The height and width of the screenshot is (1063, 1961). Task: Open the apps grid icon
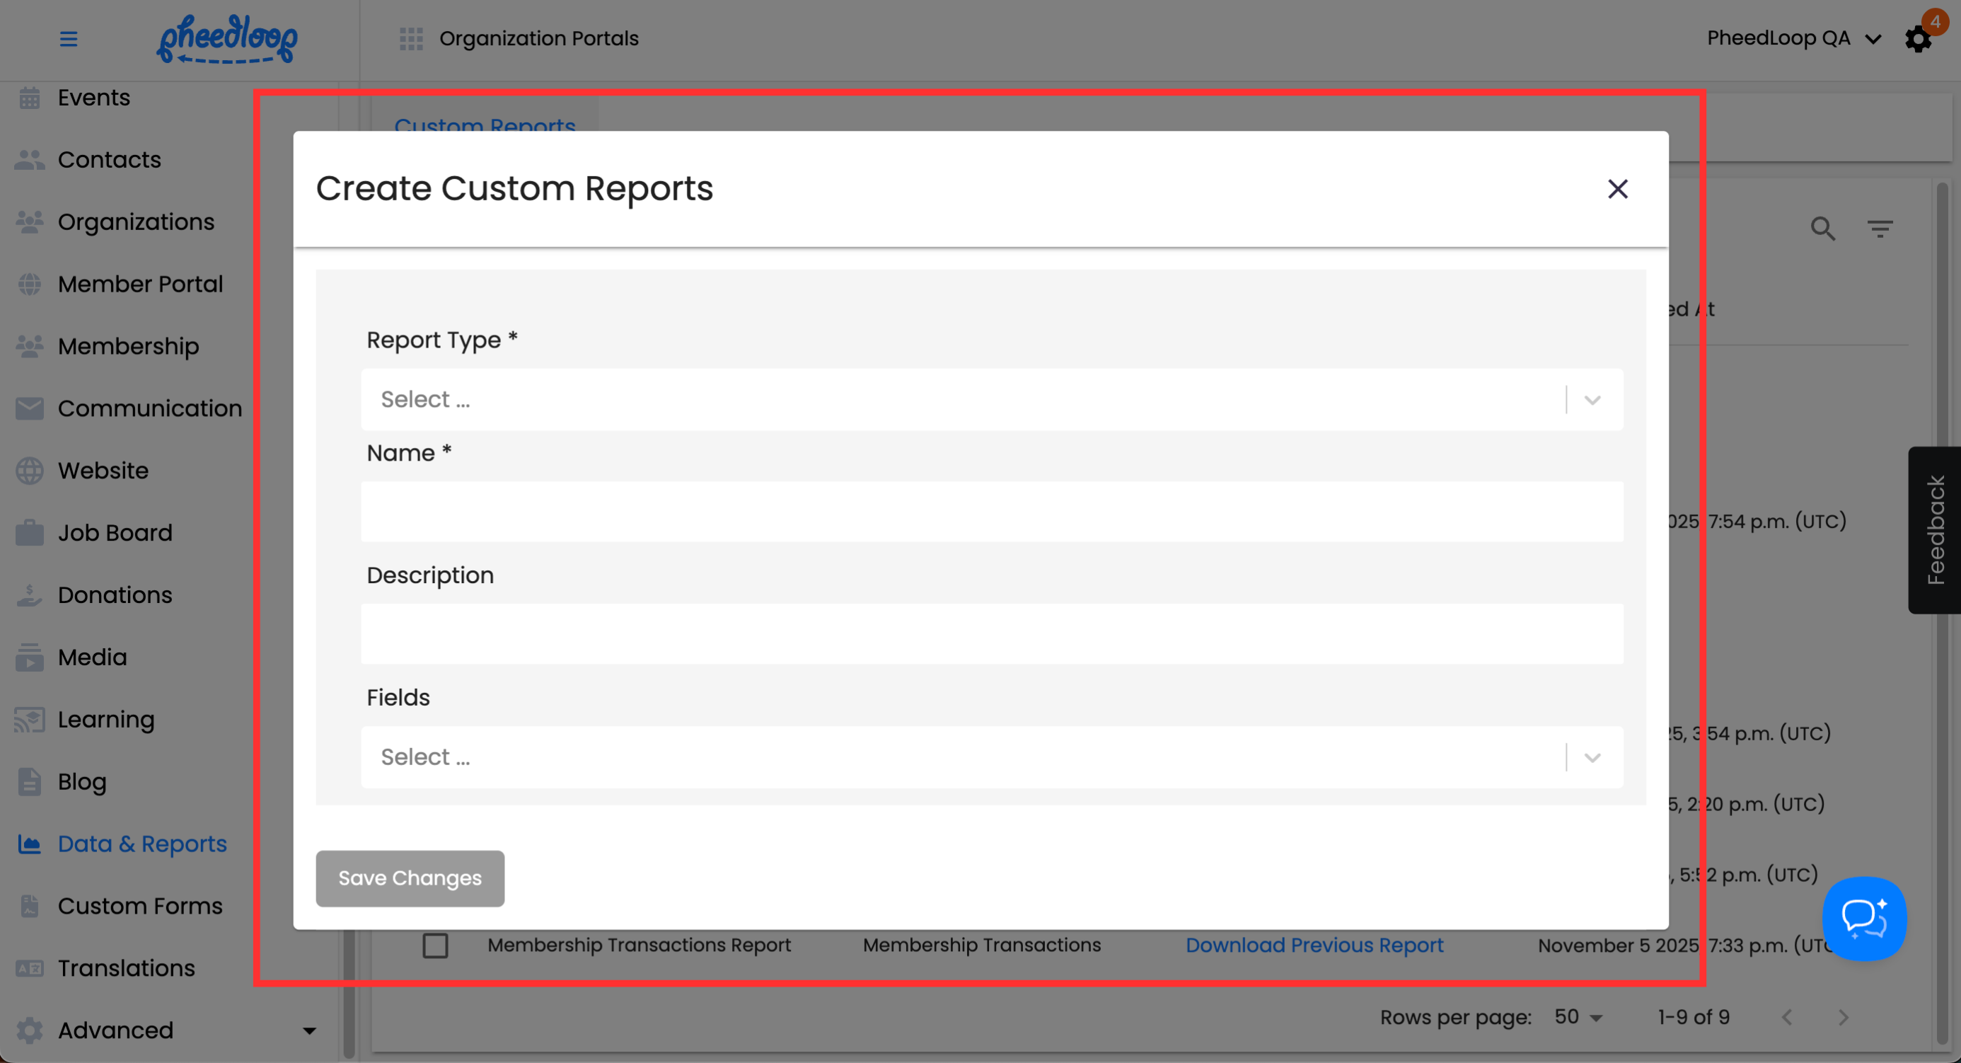point(411,39)
